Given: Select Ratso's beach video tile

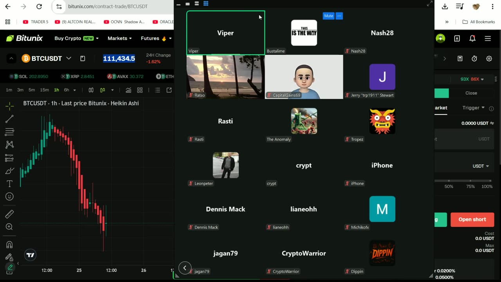Looking at the screenshot, I should pyautogui.click(x=225, y=77).
